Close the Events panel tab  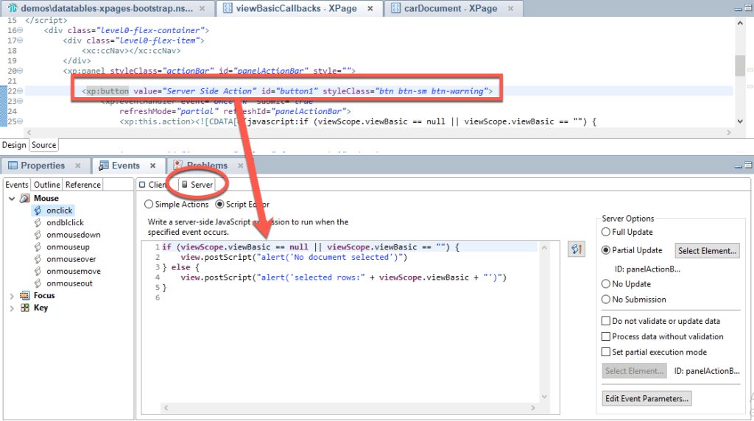point(153,166)
